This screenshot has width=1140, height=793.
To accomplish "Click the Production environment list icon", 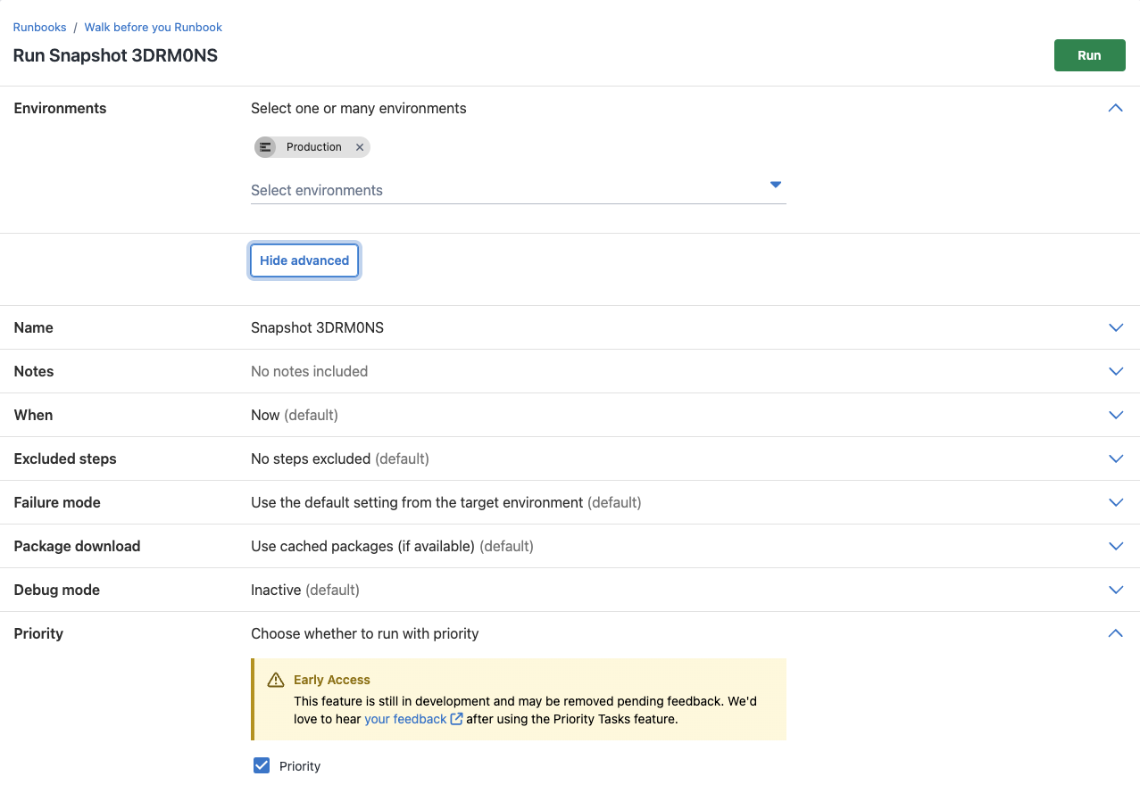I will (x=265, y=147).
